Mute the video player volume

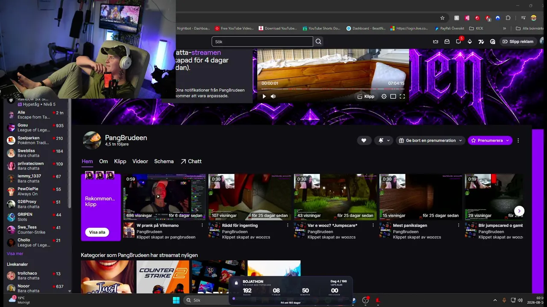click(273, 96)
